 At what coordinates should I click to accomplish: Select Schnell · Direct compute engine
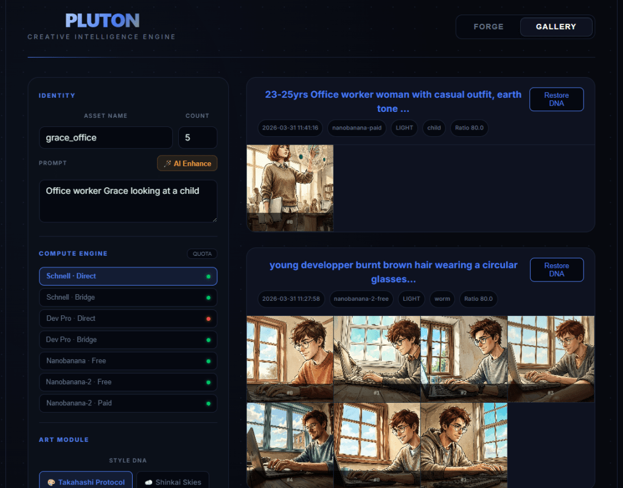pyautogui.click(x=128, y=276)
